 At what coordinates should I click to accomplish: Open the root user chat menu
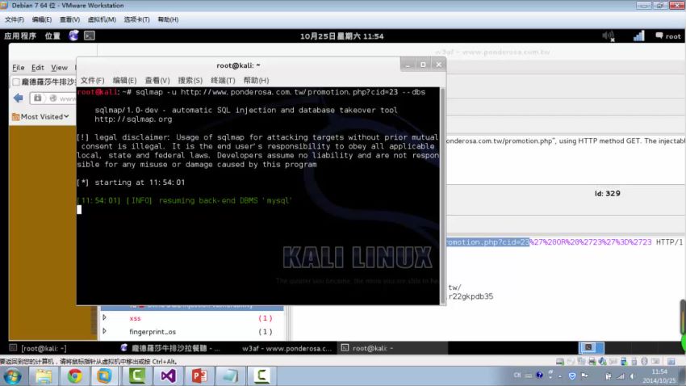(x=667, y=36)
